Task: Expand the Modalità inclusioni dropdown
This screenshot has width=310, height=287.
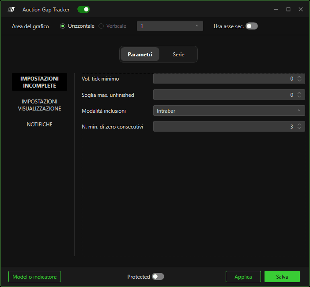Action: coord(229,110)
